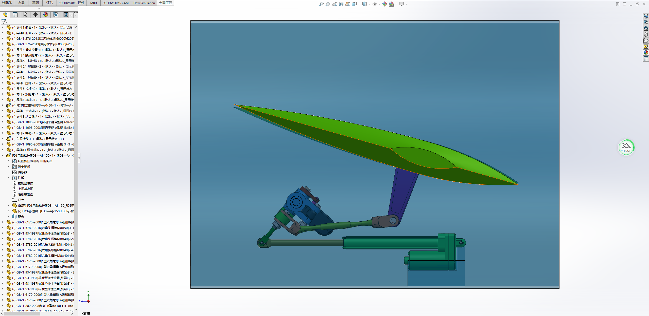This screenshot has width=649, height=316.
Task: Open SOLIDWORKS Resources home icon in task pane
Action: (x=646, y=28)
